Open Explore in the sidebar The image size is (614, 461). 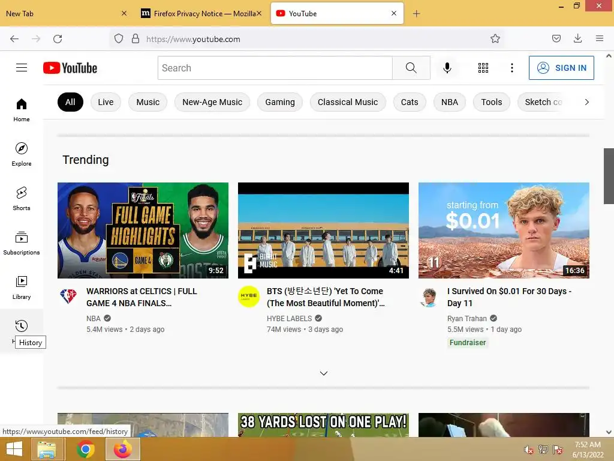[x=22, y=154]
